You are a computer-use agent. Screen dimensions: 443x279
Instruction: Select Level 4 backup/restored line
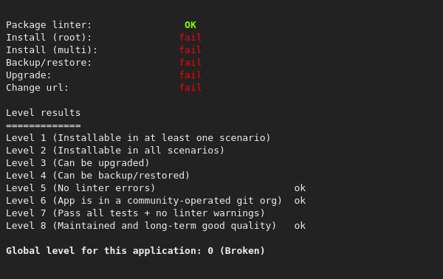click(x=97, y=176)
